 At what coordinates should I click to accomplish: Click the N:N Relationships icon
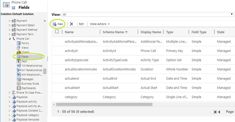pyautogui.click(x=18, y=75)
